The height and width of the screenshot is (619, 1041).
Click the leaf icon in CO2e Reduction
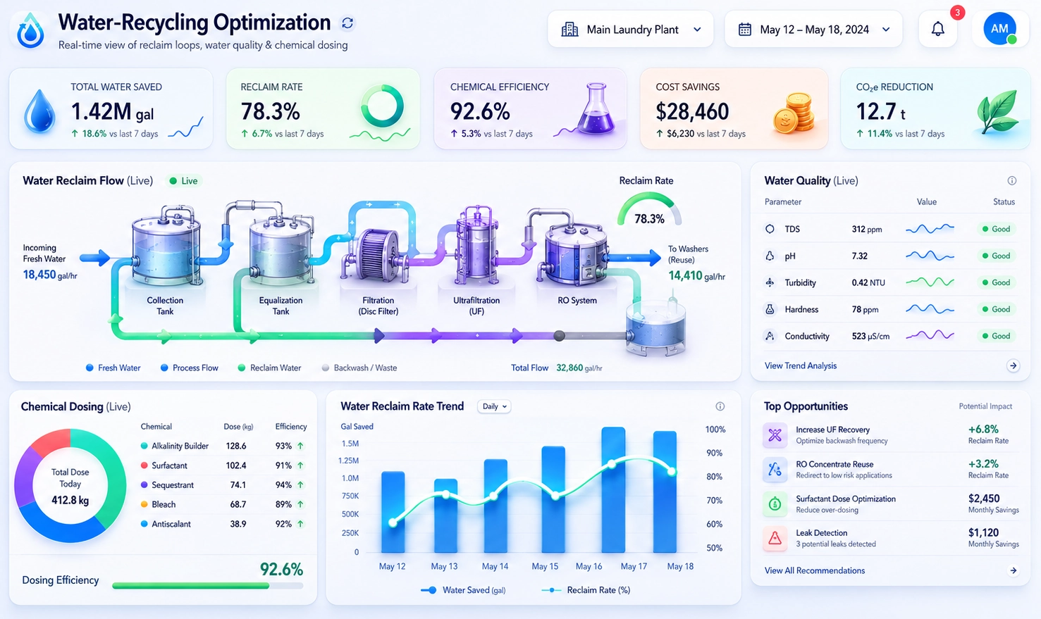[x=997, y=111]
